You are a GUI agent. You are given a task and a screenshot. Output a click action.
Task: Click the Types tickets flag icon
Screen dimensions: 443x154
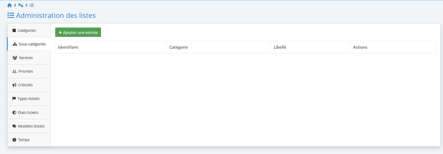click(x=14, y=99)
